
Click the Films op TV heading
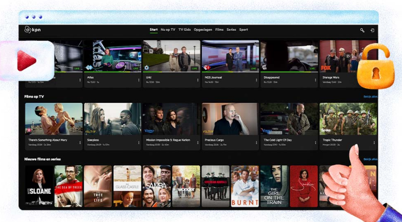click(x=34, y=97)
